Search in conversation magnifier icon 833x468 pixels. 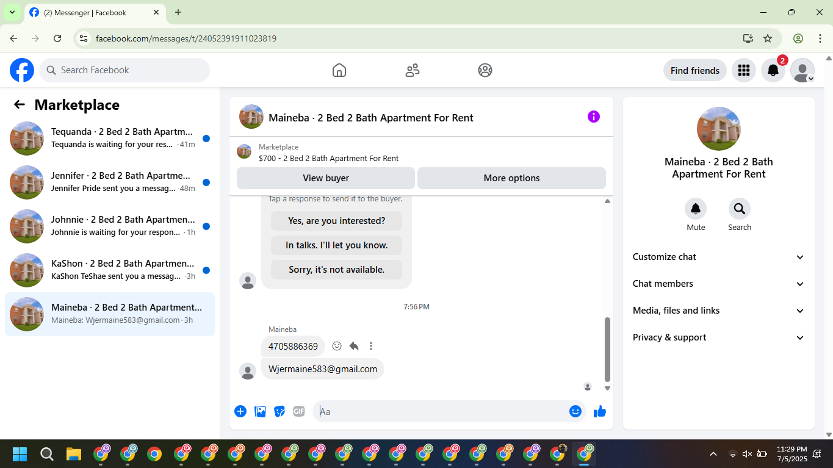pyautogui.click(x=740, y=209)
